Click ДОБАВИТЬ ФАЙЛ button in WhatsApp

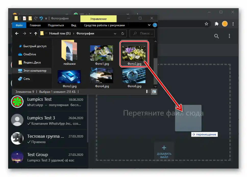tap(164, 152)
